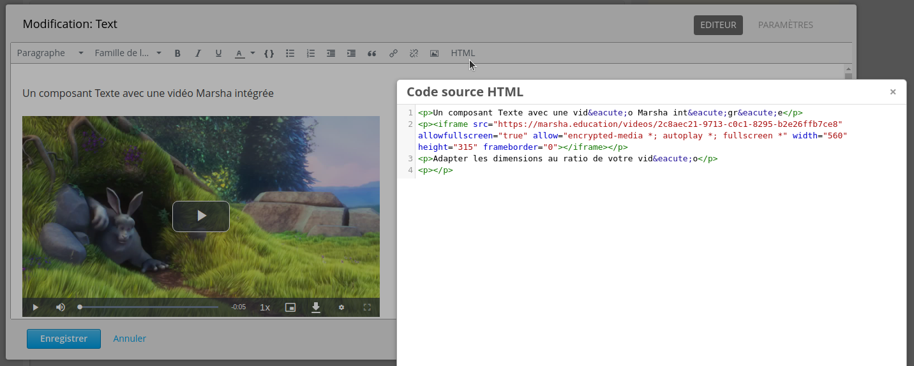Click the 'Code source HTML' dialog title
The height and width of the screenshot is (366, 914).
(465, 92)
